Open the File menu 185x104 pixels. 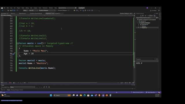(x=4, y=8)
